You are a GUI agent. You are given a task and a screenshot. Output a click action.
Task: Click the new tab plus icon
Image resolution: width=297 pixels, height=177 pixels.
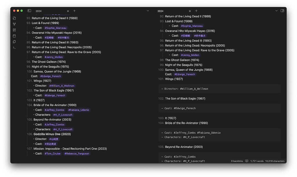click(74, 11)
